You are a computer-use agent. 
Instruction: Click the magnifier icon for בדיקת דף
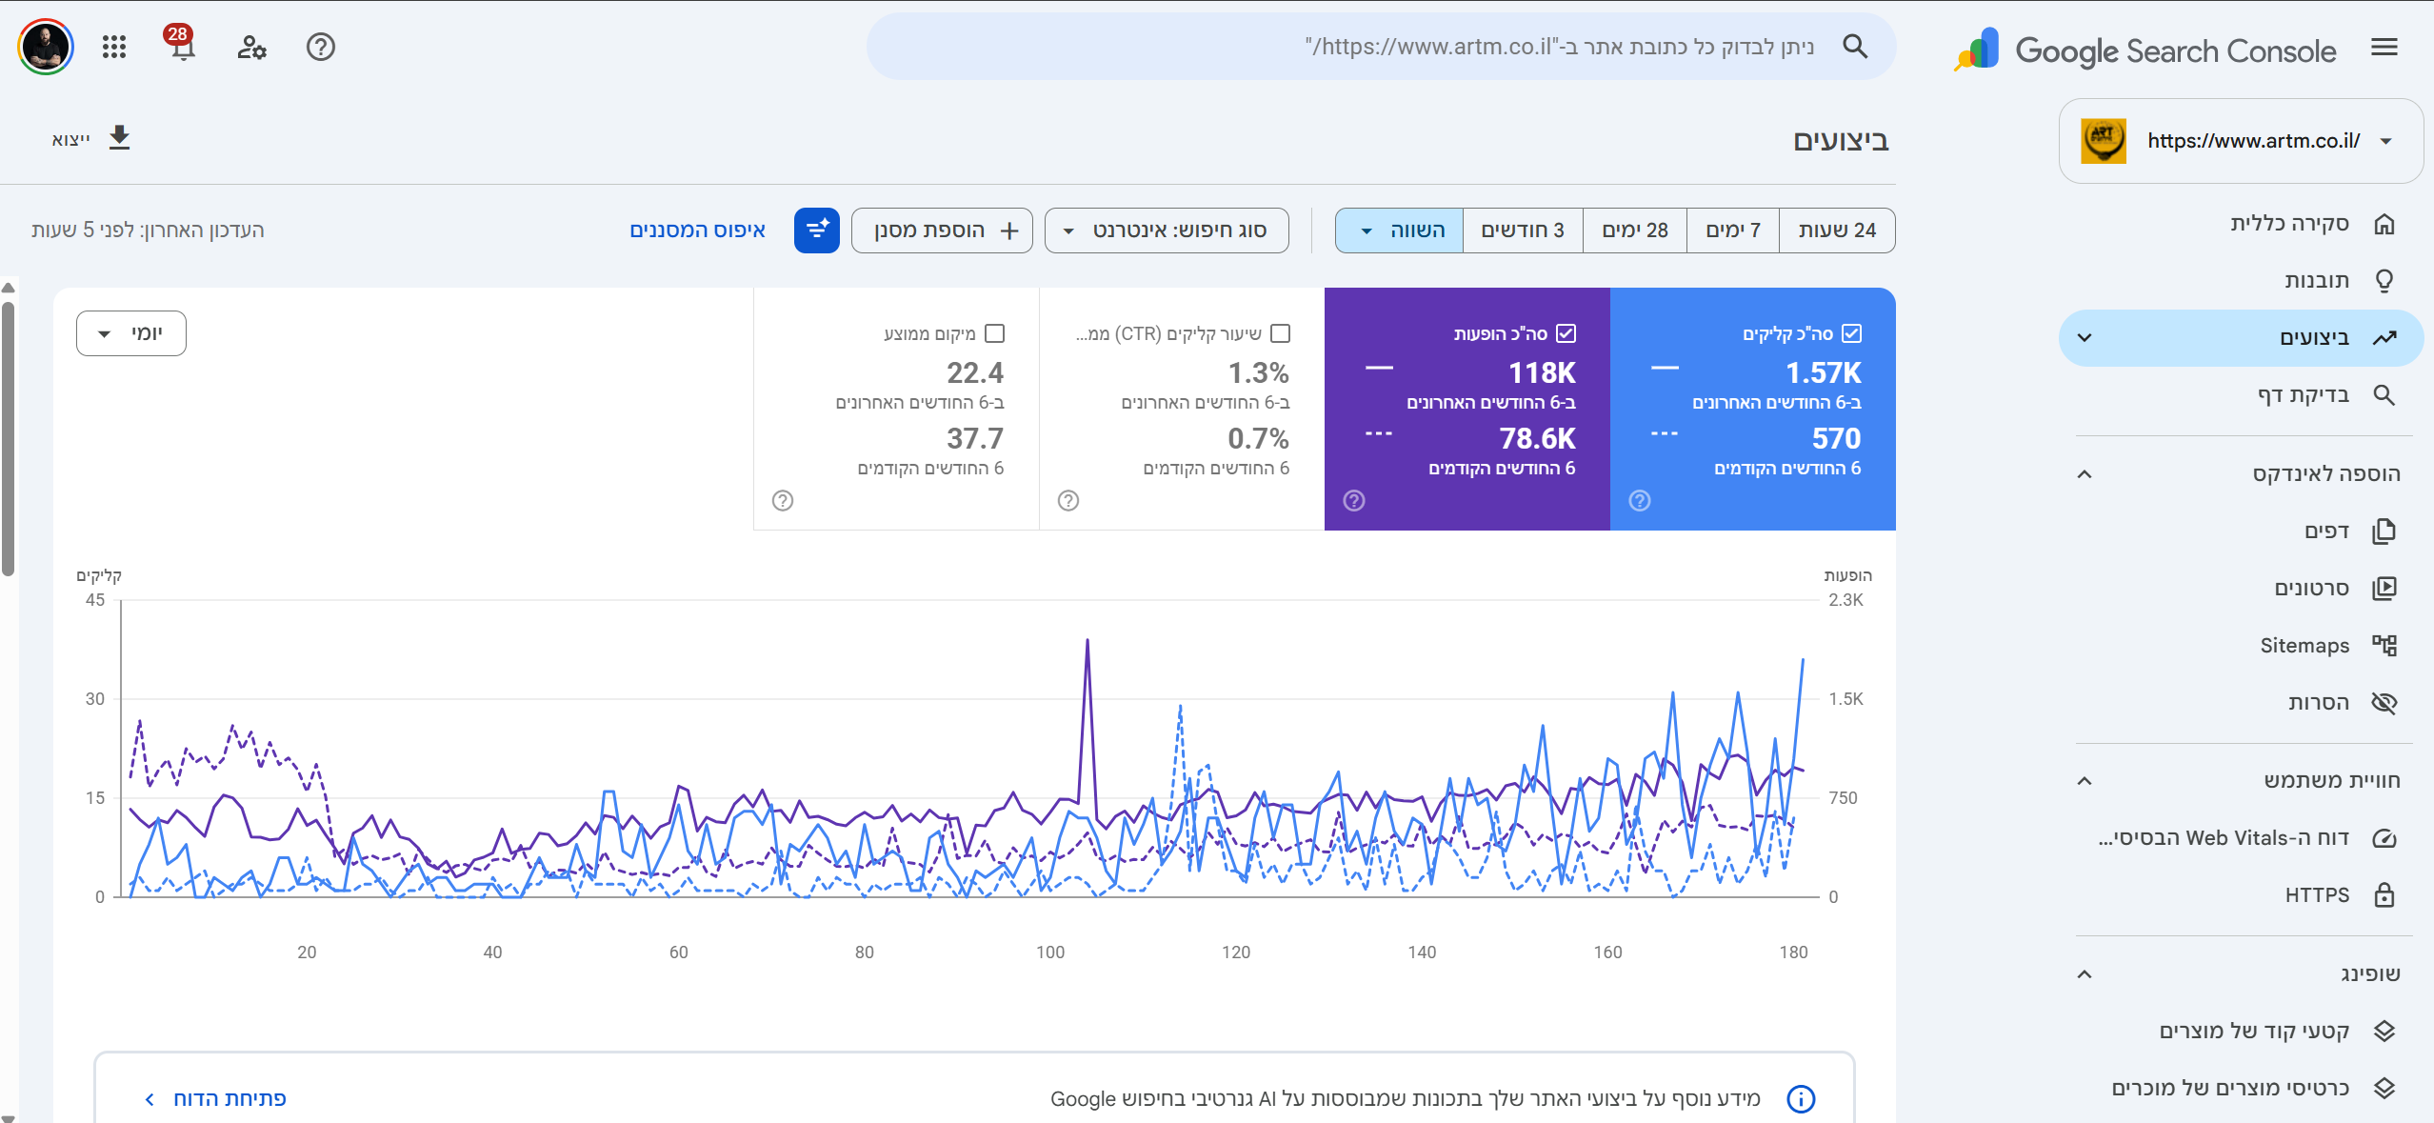tap(2384, 395)
